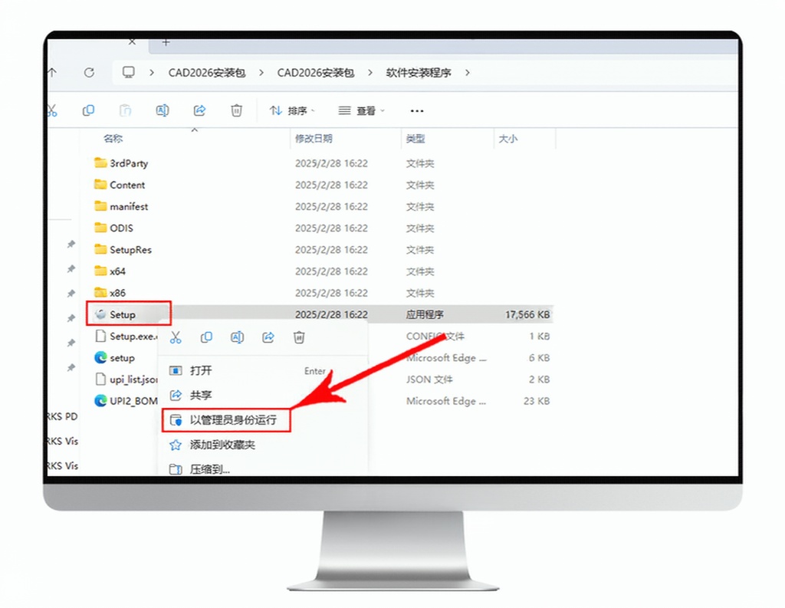The image size is (785, 608).
Task: Choose 以管理员身份运行 in context menu
Action: pos(226,419)
